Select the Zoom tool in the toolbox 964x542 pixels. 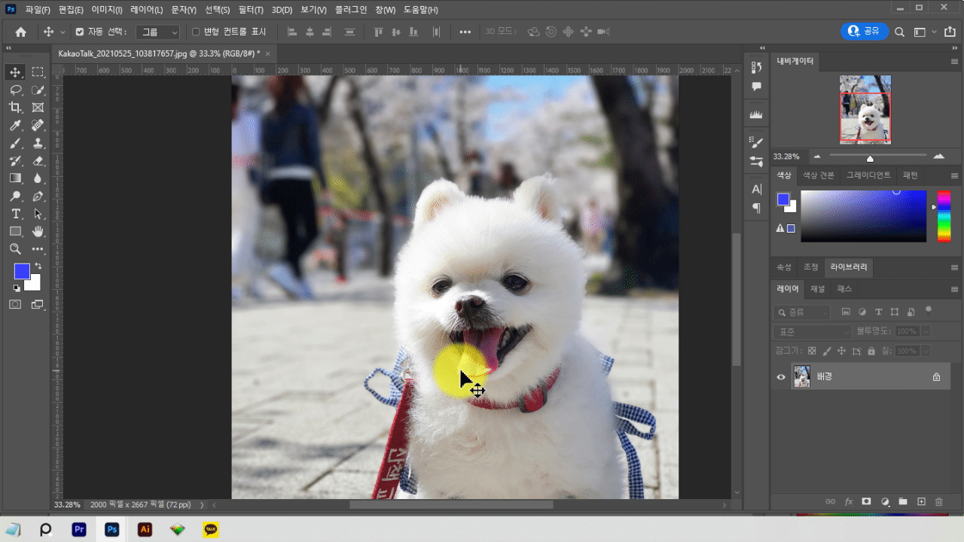(x=15, y=249)
